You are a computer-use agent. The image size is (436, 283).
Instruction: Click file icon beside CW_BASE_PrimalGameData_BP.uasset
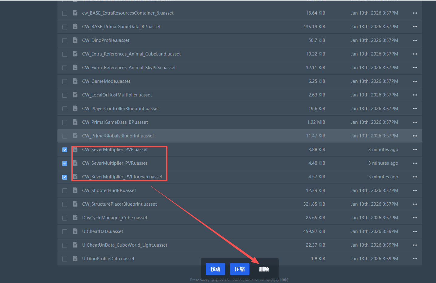tap(75, 26)
